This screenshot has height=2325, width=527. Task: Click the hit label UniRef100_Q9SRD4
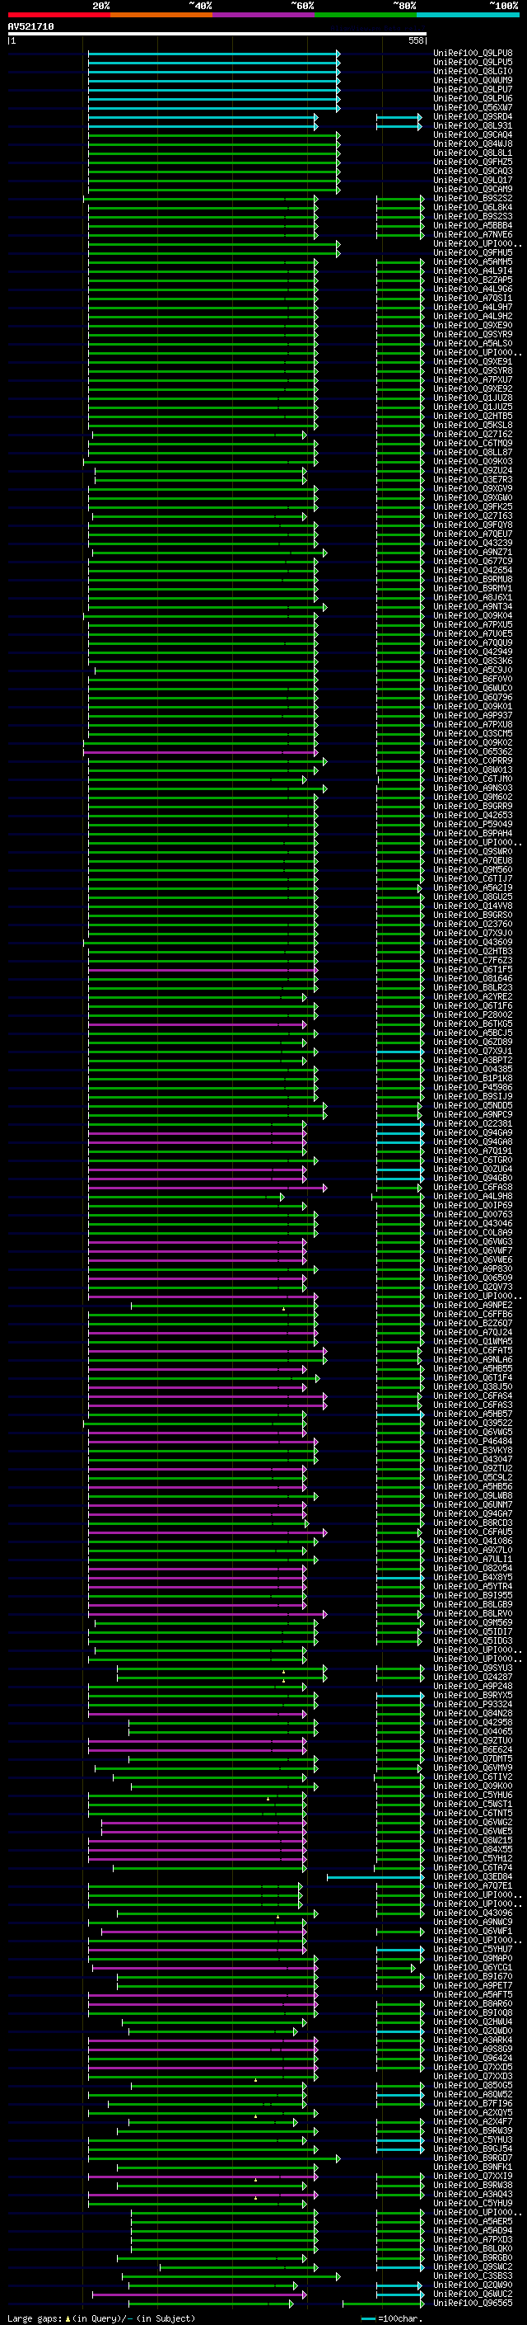[473, 116]
